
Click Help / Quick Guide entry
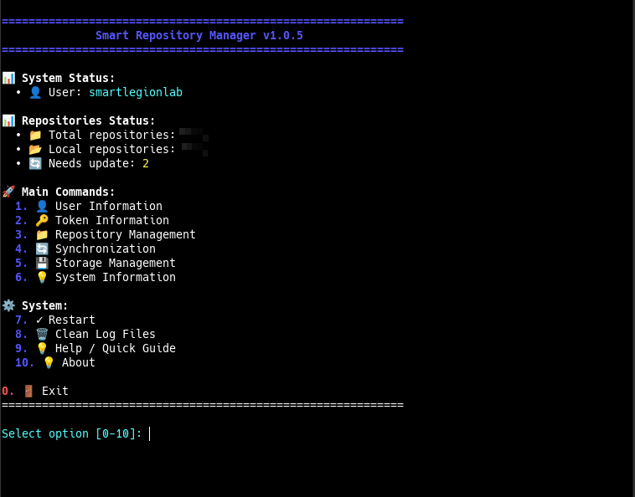coord(116,348)
